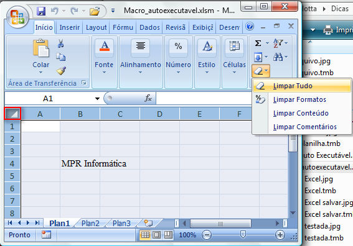Viewport: 353px width, 246px height.
Task: Switch to the Plan2 sheet tab
Action: coord(90,223)
